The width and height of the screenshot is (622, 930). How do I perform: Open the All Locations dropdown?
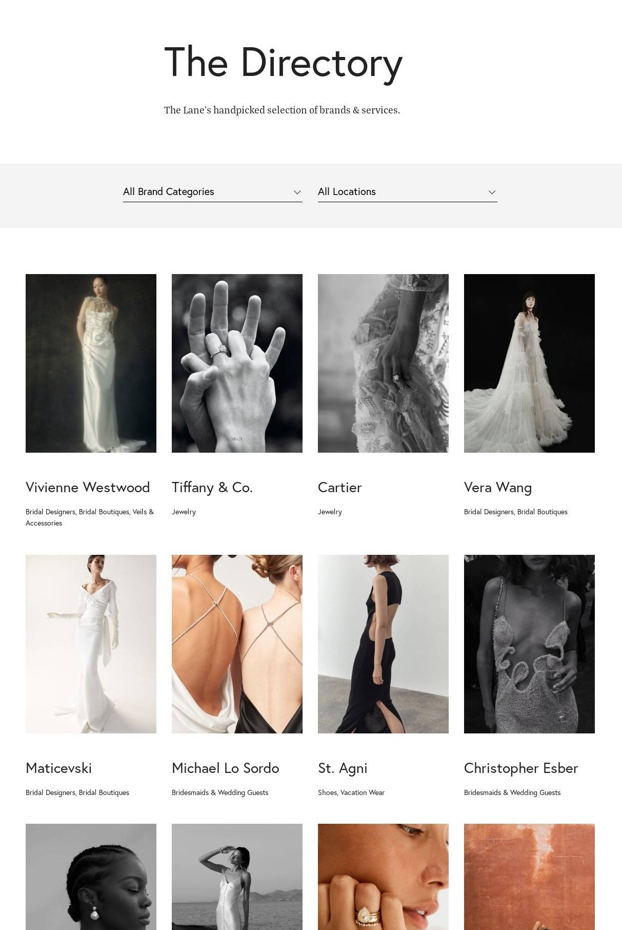[x=407, y=192]
